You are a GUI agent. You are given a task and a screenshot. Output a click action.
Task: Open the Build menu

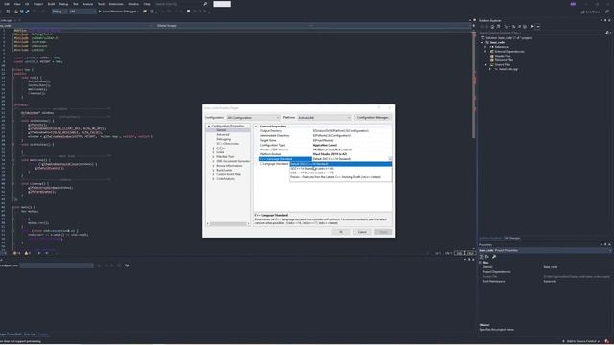tap(51, 4)
